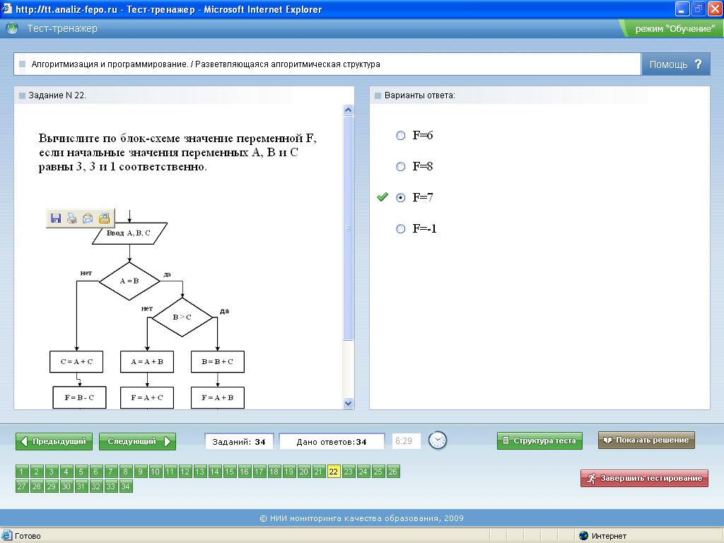
Task: Jump to question 9
Action: pos(141,472)
